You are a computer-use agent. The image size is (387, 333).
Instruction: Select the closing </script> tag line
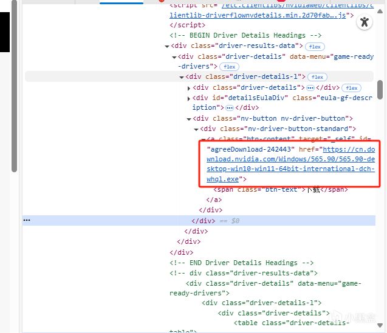coord(187,25)
